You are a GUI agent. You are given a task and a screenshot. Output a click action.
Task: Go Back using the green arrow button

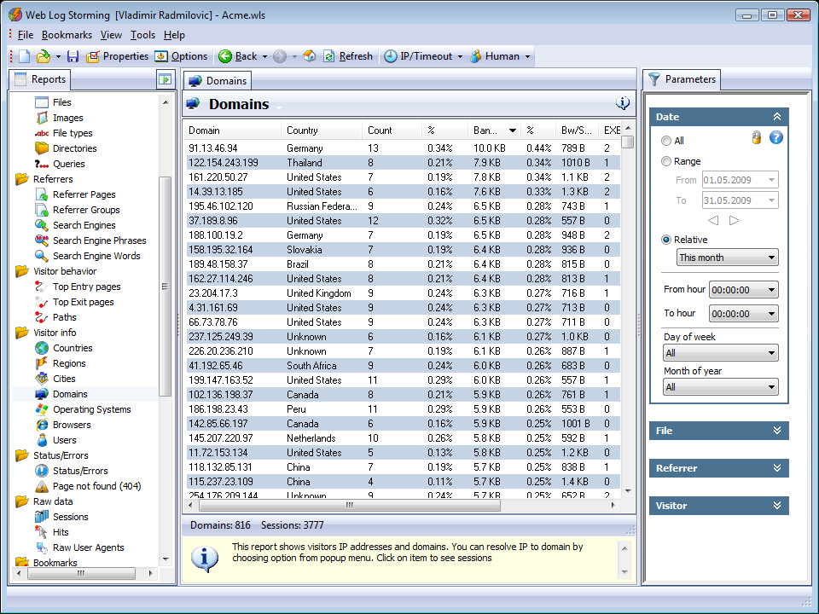point(238,56)
